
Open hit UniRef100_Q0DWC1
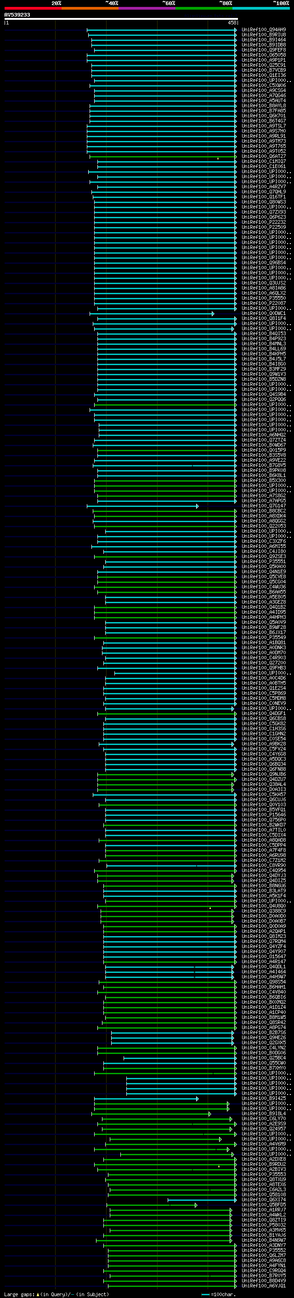tap(264, 314)
